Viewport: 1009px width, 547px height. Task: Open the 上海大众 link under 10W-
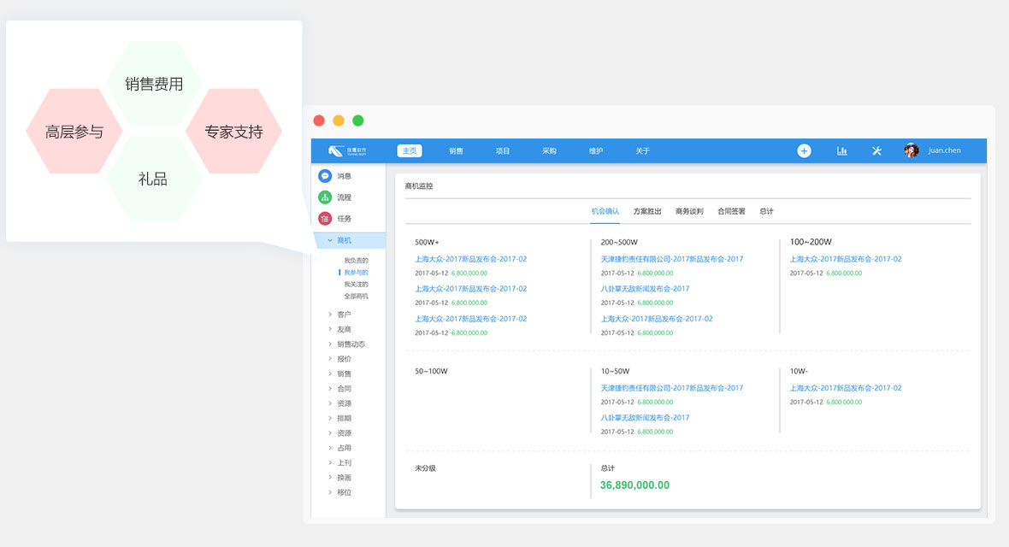(x=845, y=388)
